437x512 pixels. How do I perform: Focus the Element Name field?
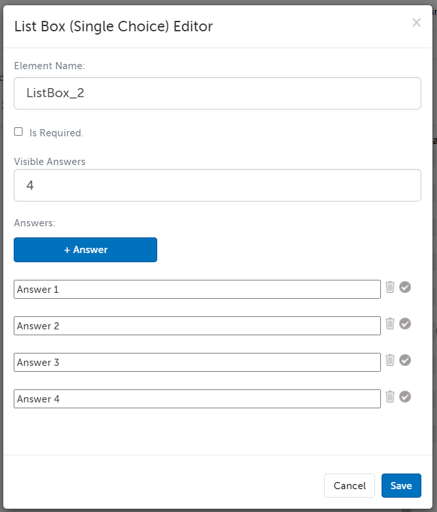point(217,93)
